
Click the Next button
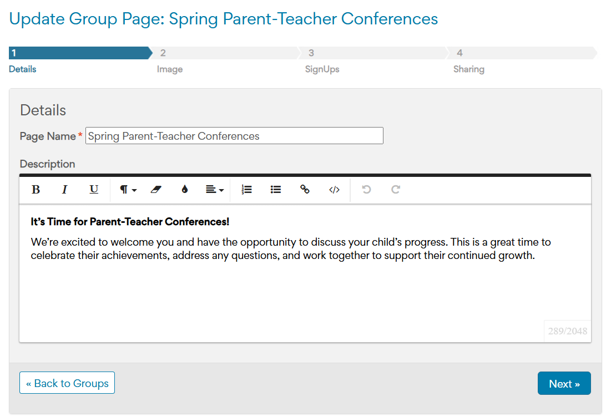click(564, 384)
